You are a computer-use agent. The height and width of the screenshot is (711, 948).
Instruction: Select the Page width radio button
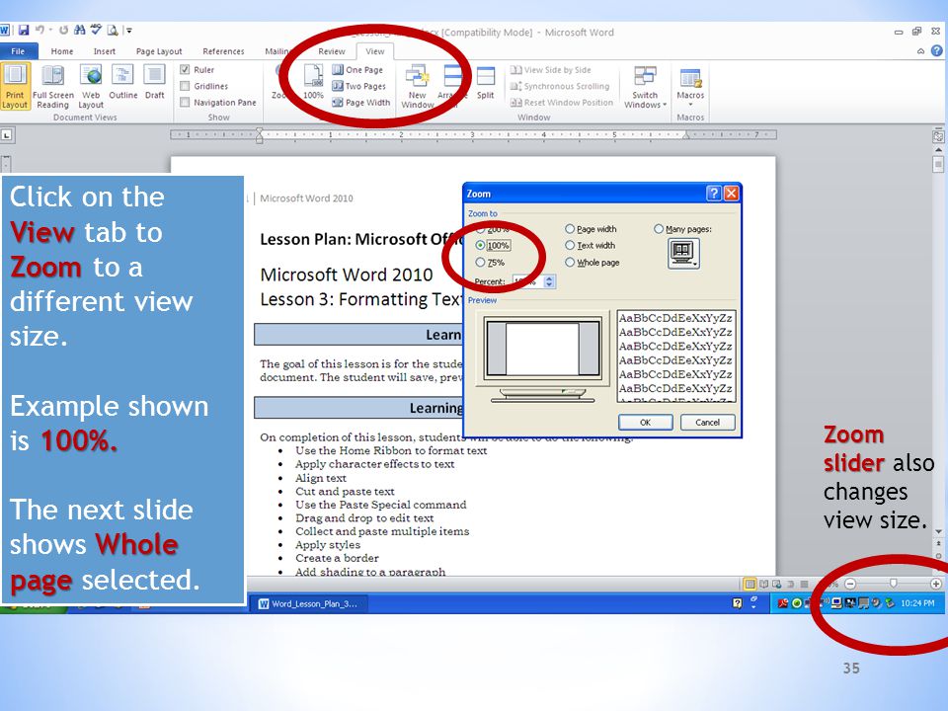tap(570, 228)
